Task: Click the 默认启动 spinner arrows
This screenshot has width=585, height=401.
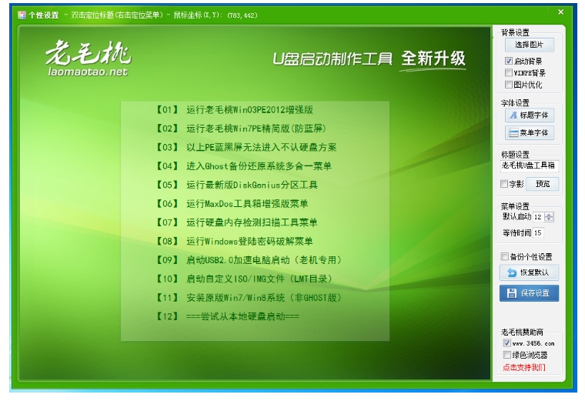Action: (549, 217)
